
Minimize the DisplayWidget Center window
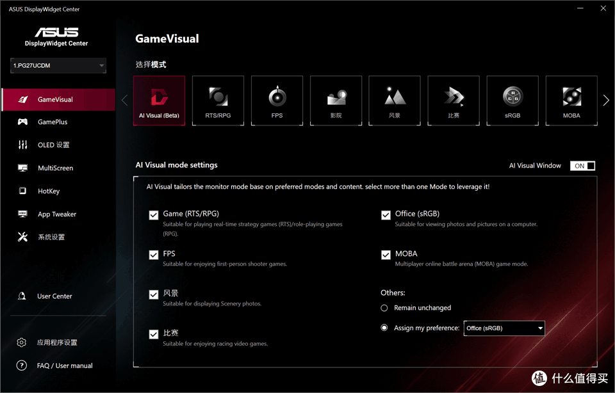click(580, 8)
